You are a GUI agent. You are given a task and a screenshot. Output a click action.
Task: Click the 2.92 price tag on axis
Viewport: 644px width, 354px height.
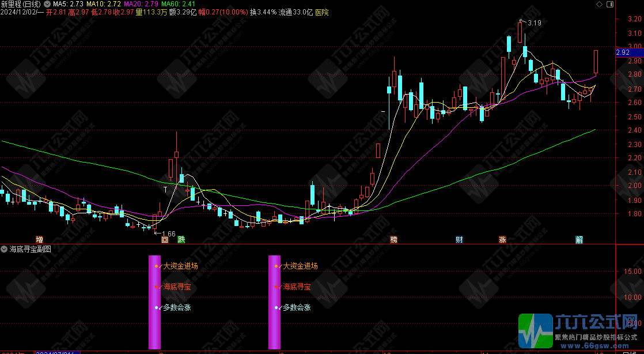pyautogui.click(x=622, y=52)
